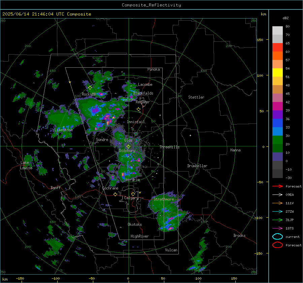Click the cyan 27ZW arrow legend icon

coord(277,212)
